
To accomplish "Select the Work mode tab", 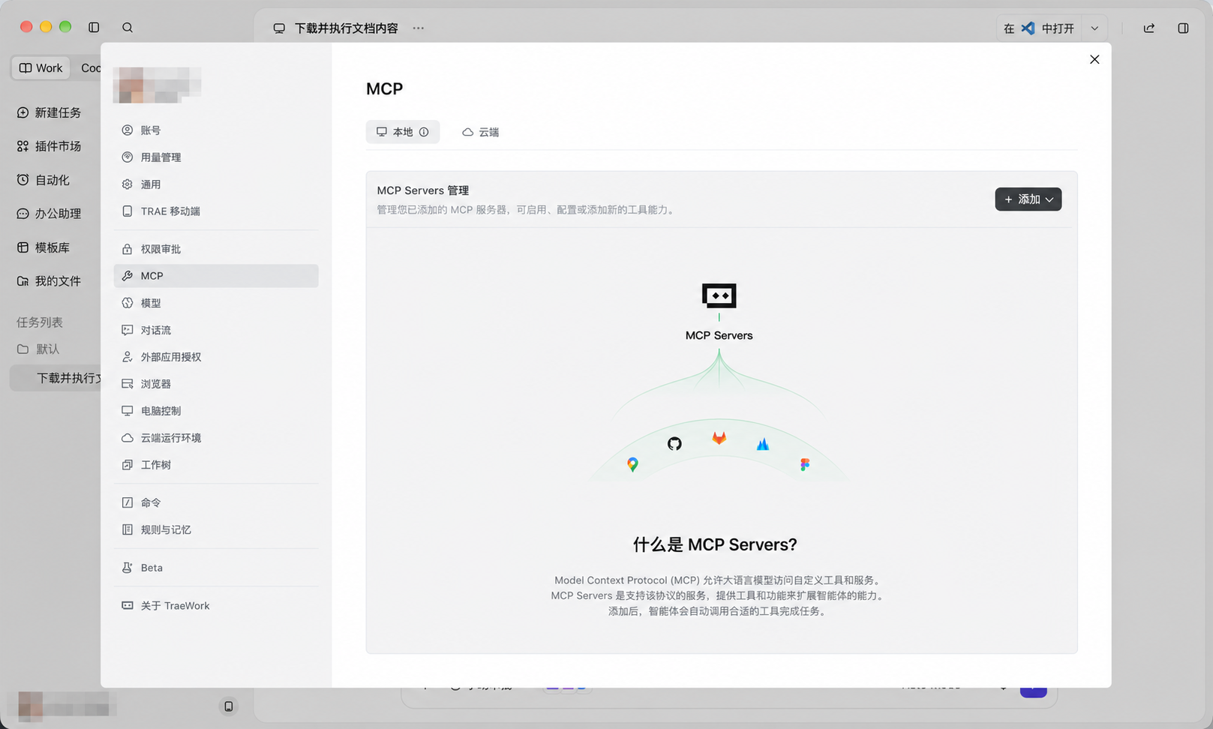I will tap(41, 68).
